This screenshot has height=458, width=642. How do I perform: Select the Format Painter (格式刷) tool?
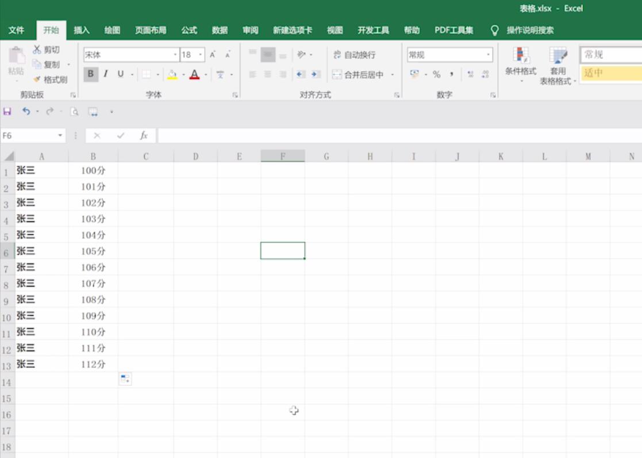pyautogui.click(x=50, y=79)
